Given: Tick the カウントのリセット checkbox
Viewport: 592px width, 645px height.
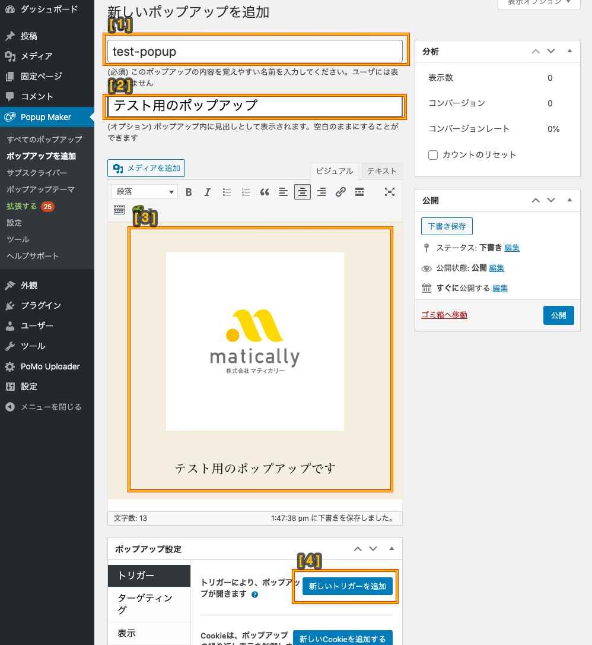Looking at the screenshot, I should 433,154.
